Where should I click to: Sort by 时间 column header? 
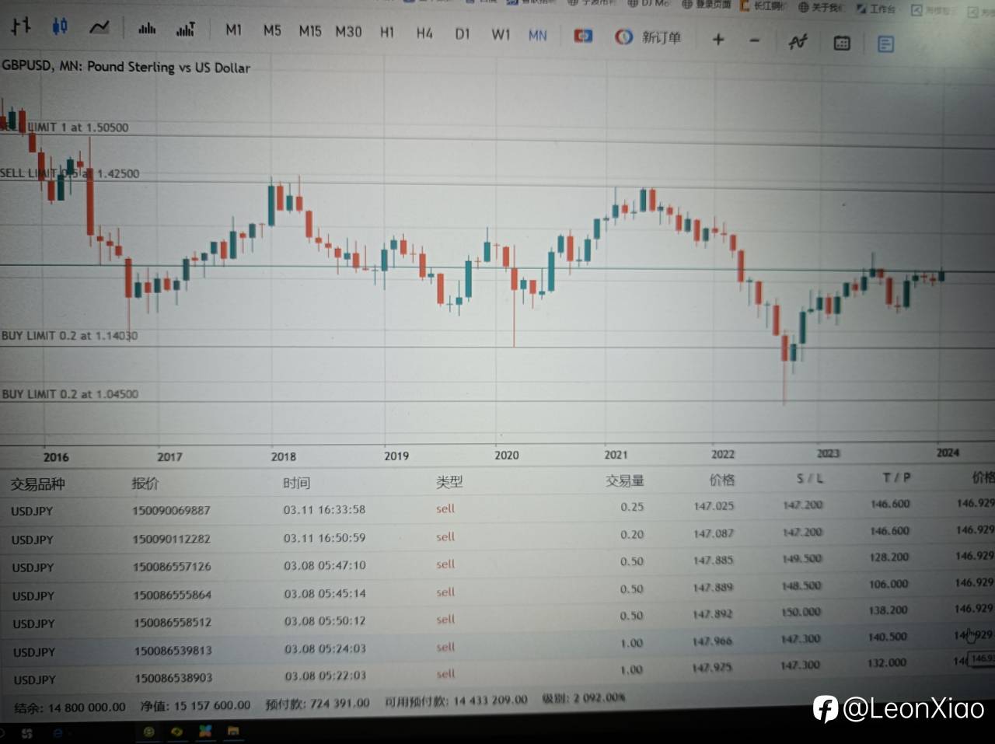point(296,483)
